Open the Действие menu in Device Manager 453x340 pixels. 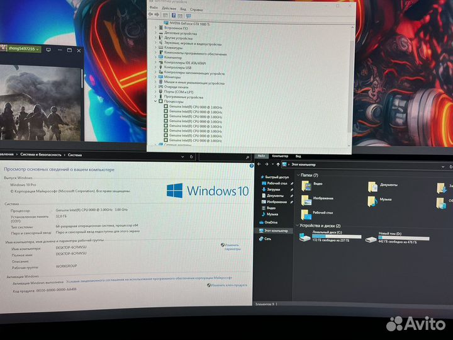(169, 8)
